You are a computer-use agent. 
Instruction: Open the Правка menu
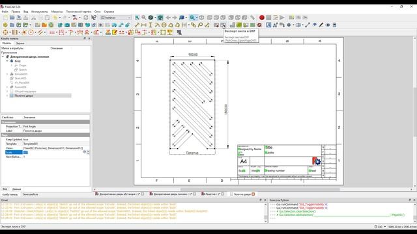(x=16, y=12)
